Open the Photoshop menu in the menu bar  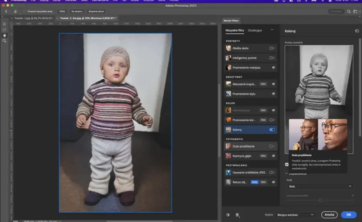click(x=19, y=1)
